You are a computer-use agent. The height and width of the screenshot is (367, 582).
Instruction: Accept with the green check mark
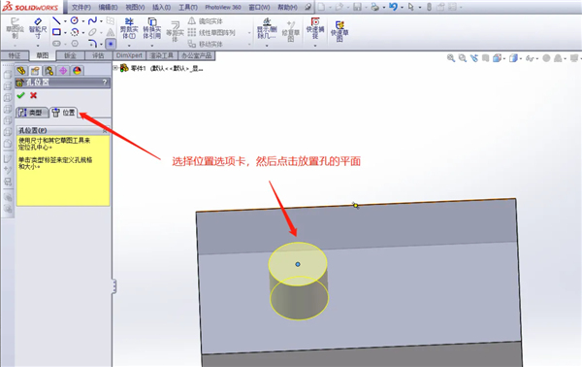point(20,95)
